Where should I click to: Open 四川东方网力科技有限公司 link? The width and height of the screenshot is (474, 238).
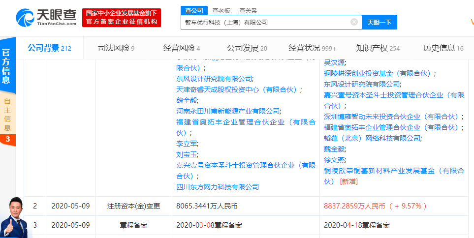(218, 187)
